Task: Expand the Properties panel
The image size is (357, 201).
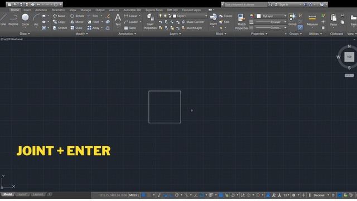Action: (x=259, y=33)
